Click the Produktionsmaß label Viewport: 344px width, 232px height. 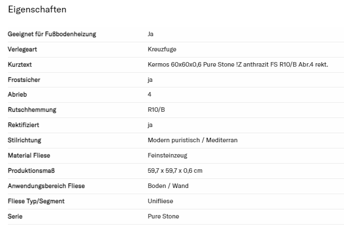point(31,170)
